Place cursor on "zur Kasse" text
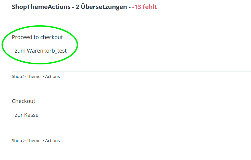Image resolution: width=251 pixels, height=160 pixels. click(27, 115)
